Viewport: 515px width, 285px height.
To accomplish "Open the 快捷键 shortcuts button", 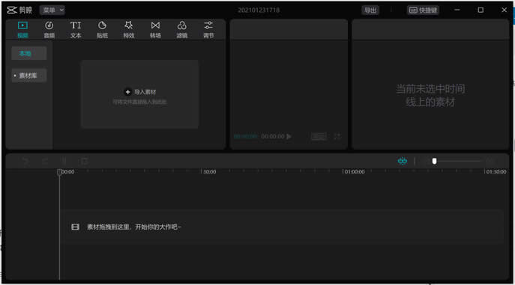I will [x=423, y=10].
